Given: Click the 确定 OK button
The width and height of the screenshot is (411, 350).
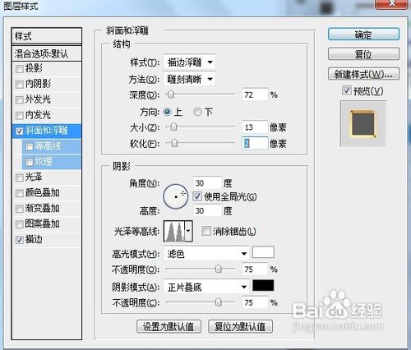Looking at the screenshot, I should (x=363, y=35).
